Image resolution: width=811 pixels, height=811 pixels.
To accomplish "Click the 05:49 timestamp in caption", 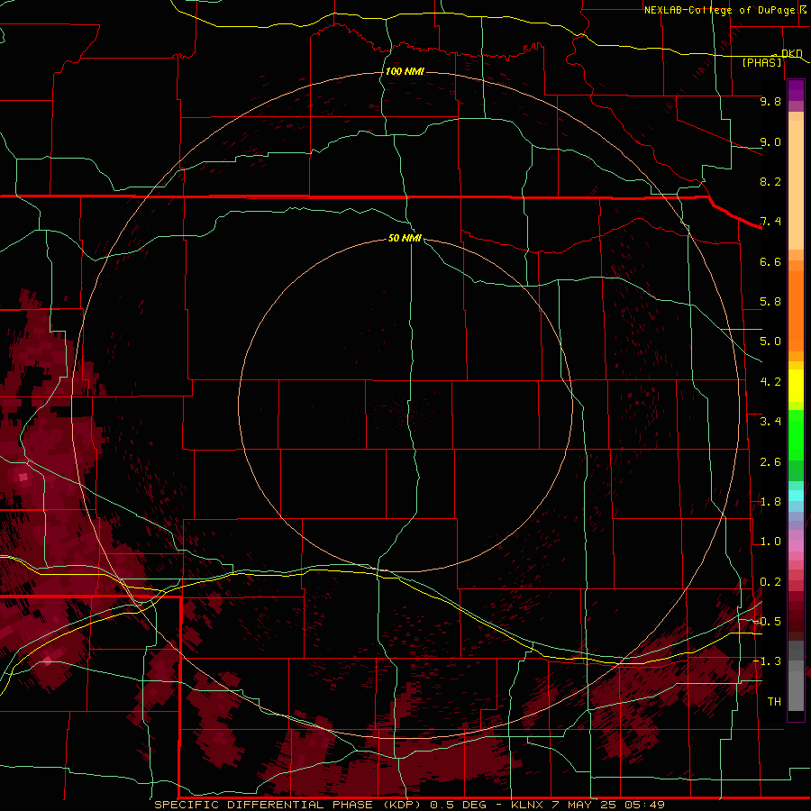I will click(x=644, y=805).
